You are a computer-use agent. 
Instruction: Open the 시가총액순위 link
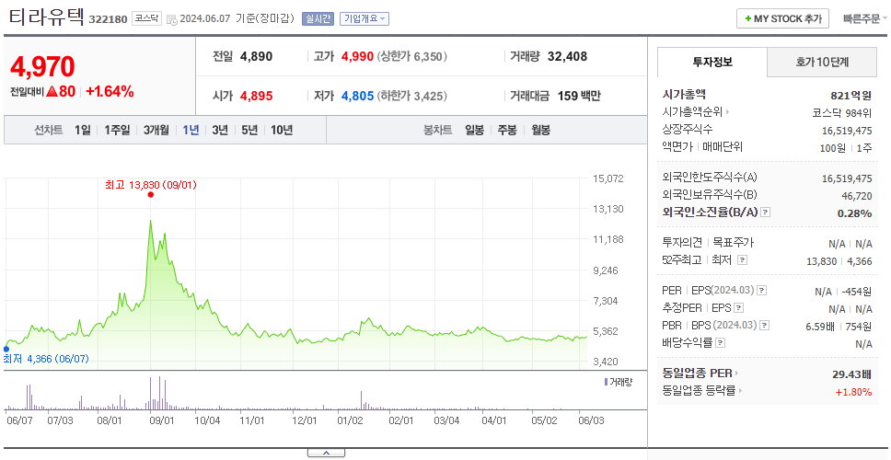coord(696,112)
